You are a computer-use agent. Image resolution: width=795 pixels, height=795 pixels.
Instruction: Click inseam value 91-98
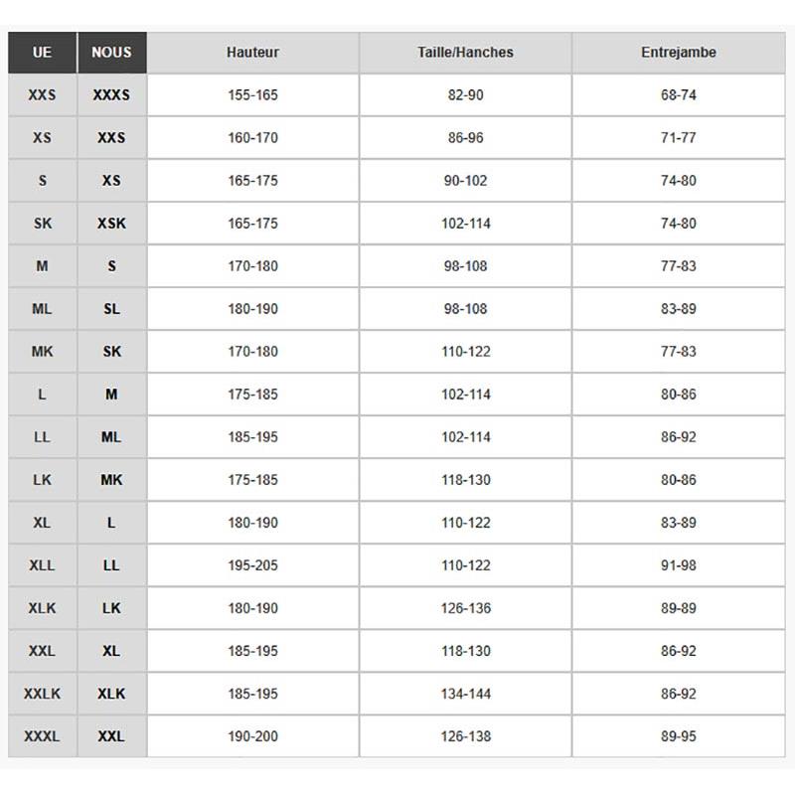[678, 565]
